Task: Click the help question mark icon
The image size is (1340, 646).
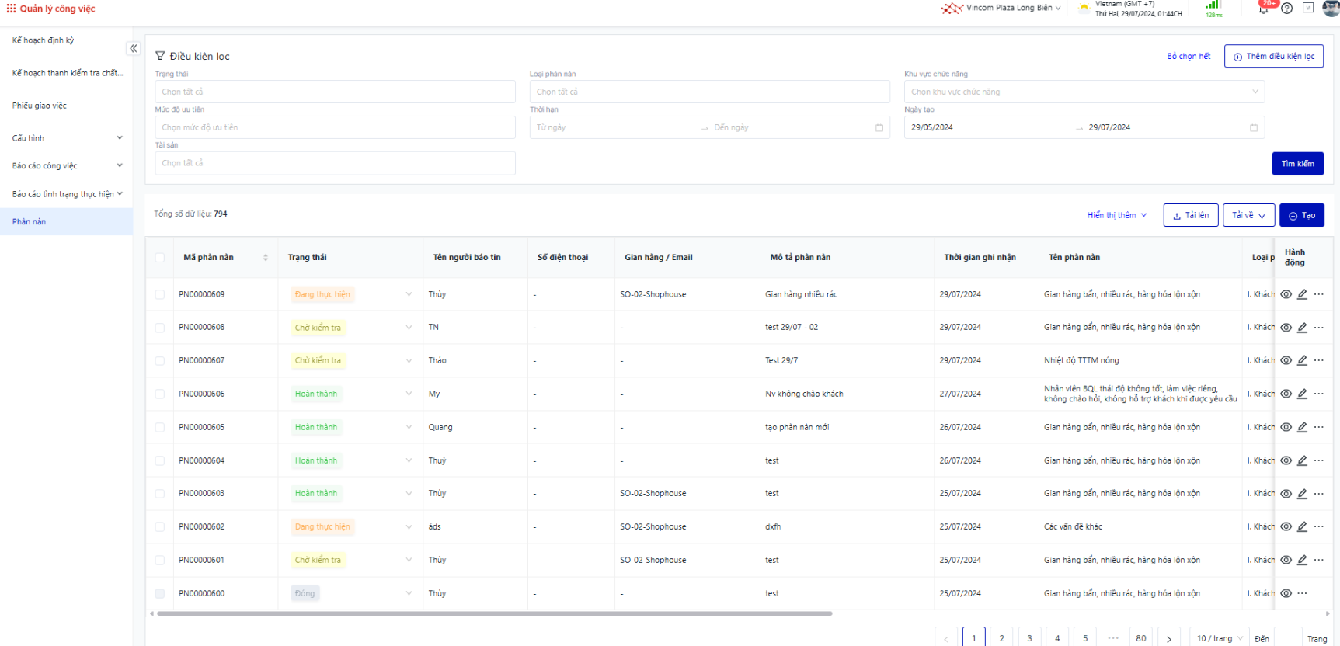Action: (x=1286, y=9)
